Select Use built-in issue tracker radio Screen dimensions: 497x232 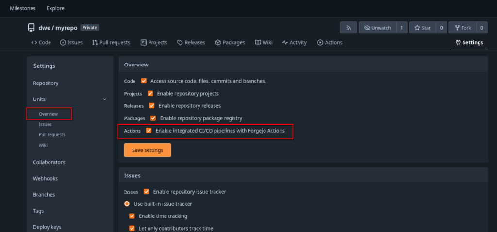tap(128, 204)
